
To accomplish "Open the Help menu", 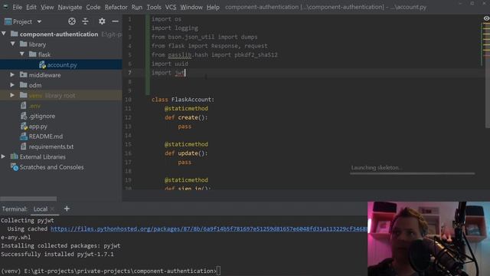I will click(x=213, y=7).
